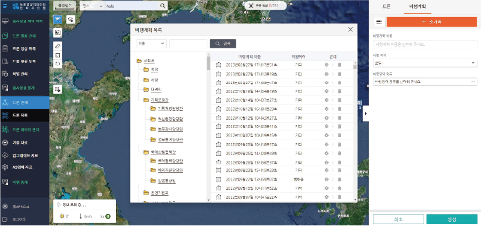Screen dimensions: 481x226
Task: Click settings icon for 13시59분07초 plan row
Action: (327, 179)
